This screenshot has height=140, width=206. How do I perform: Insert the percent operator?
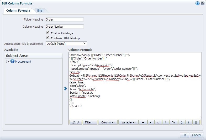173,122
